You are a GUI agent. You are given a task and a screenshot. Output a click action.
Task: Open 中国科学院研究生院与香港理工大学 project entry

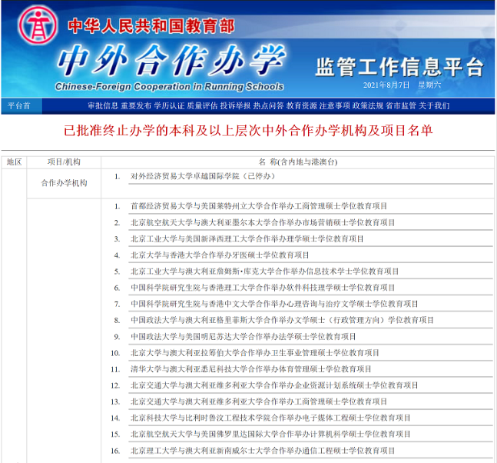(x=263, y=288)
